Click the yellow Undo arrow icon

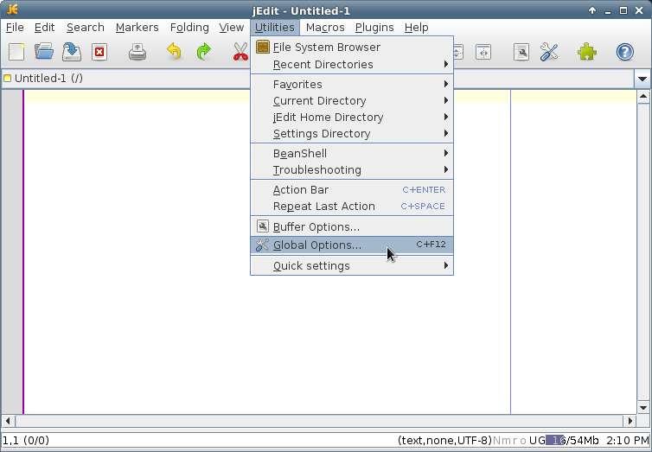[x=174, y=52]
